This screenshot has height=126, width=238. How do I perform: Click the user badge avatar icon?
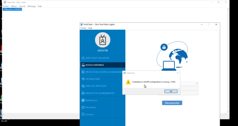(103, 40)
